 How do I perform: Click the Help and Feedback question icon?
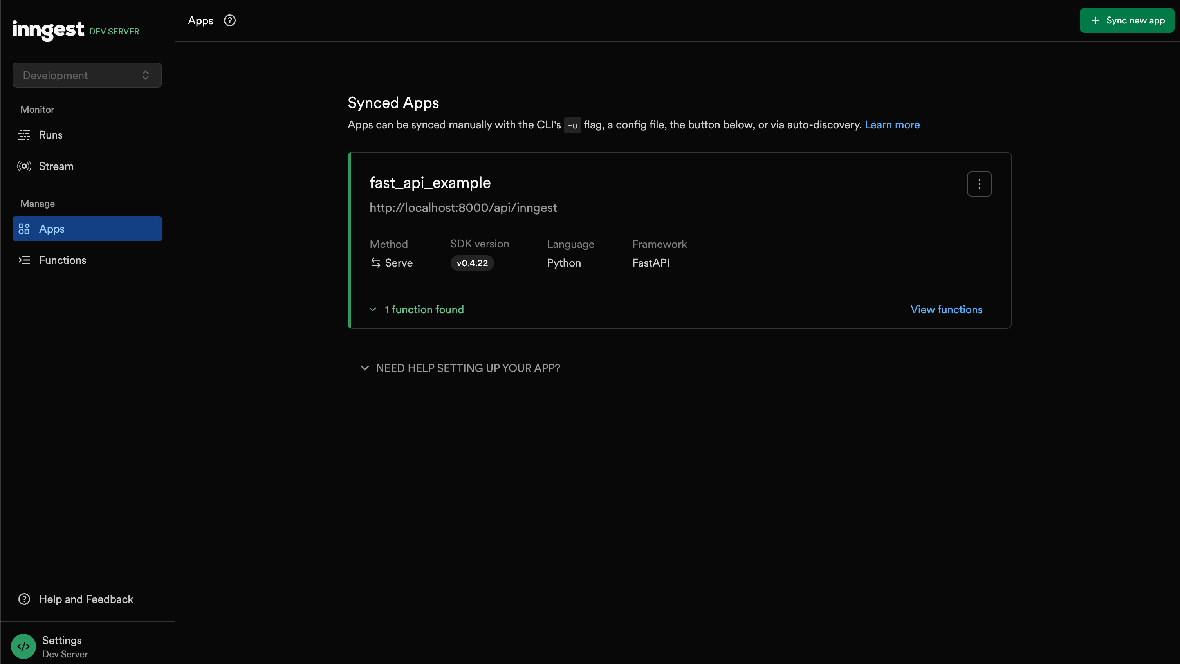click(24, 599)
